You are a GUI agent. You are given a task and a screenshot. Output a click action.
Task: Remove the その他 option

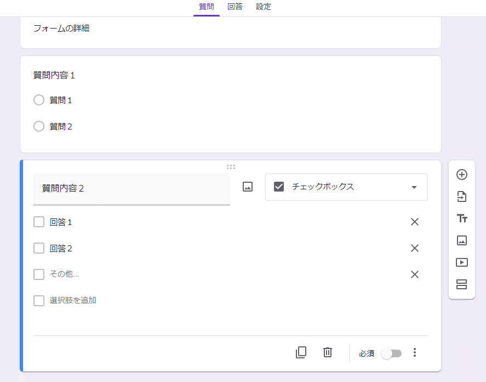tap(414, 274)
